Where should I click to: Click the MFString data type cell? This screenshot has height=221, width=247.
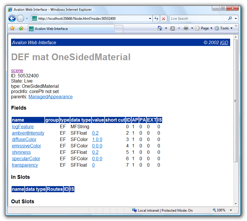(80, 126)
